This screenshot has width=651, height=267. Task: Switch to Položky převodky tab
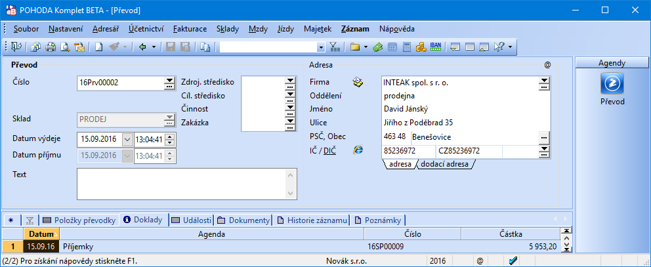coord(79,220)
